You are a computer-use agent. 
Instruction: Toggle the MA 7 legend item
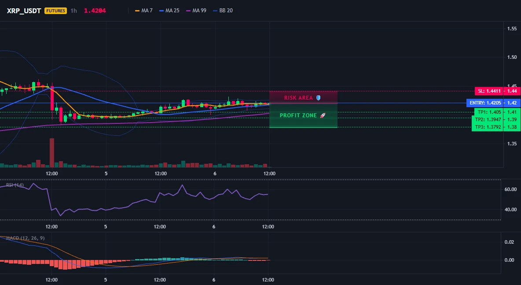pos(143,11)
